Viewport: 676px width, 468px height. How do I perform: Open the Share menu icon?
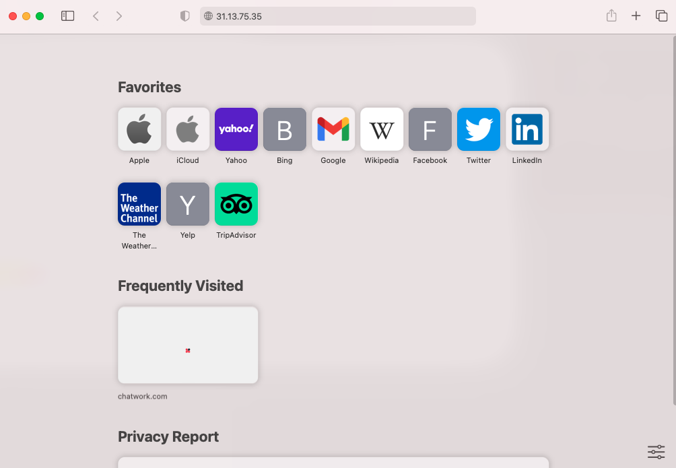611,16
